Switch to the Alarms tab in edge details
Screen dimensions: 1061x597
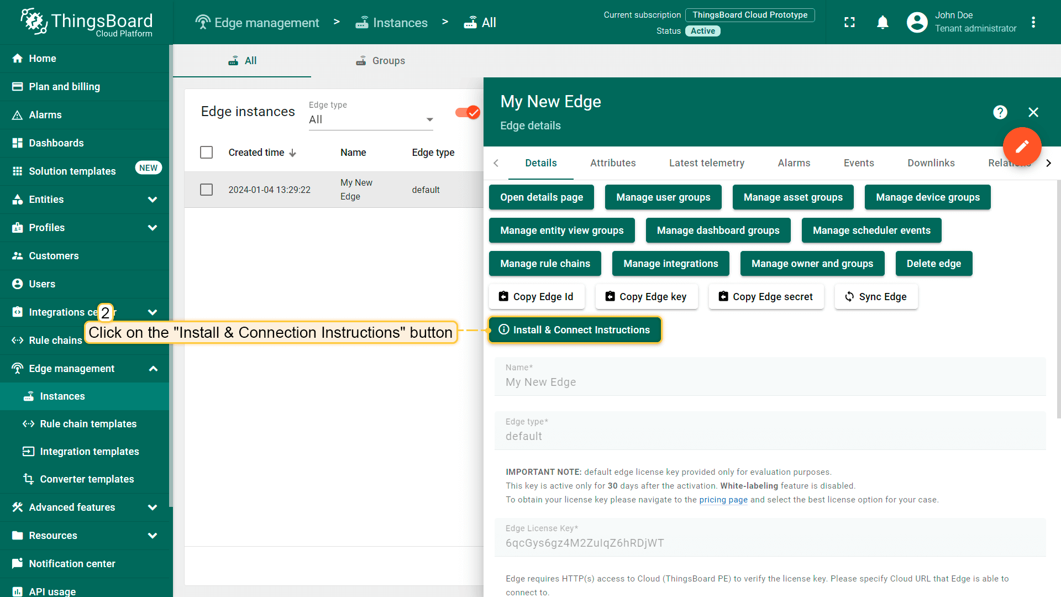pos(794,163)
